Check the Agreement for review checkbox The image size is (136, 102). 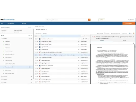(36, 58)
